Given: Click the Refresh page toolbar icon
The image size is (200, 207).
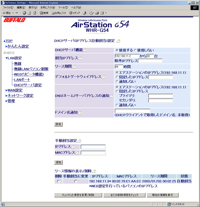Looking at the screenshot, I should (x=29, y=13).
